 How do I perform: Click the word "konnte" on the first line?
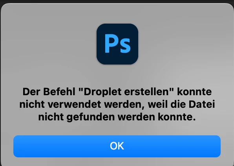click(194, 92)
